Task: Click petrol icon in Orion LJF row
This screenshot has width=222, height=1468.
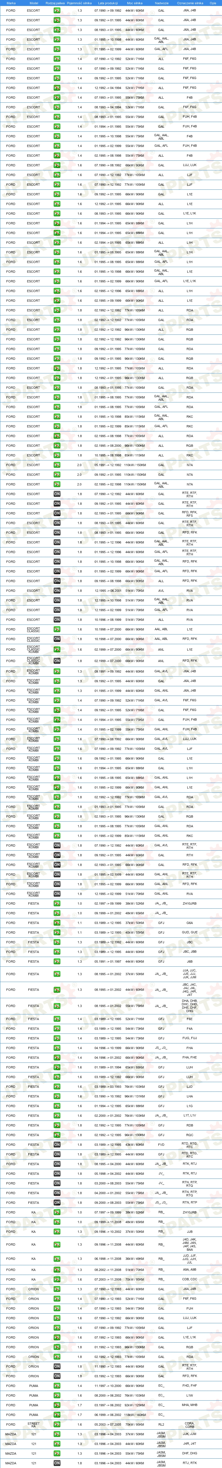Action: 57,1327
